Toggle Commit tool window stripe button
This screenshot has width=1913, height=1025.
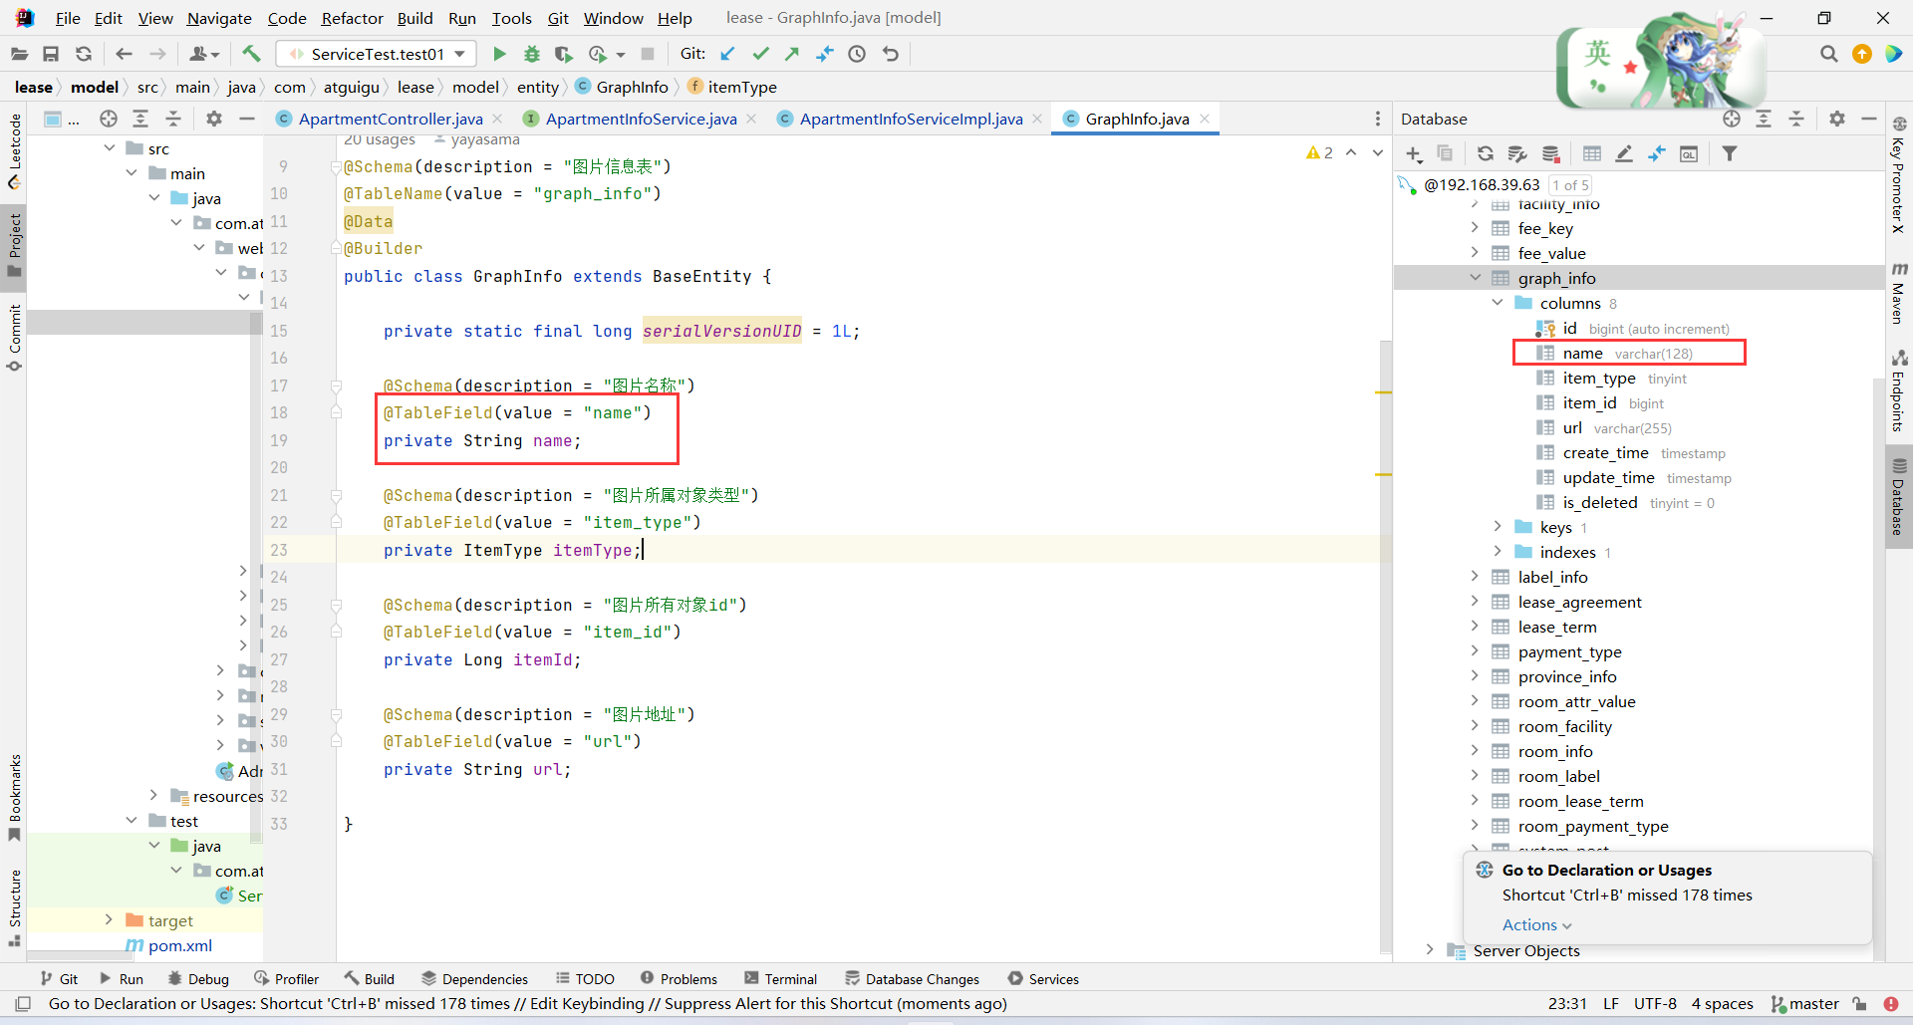click(x=15, y=338)
